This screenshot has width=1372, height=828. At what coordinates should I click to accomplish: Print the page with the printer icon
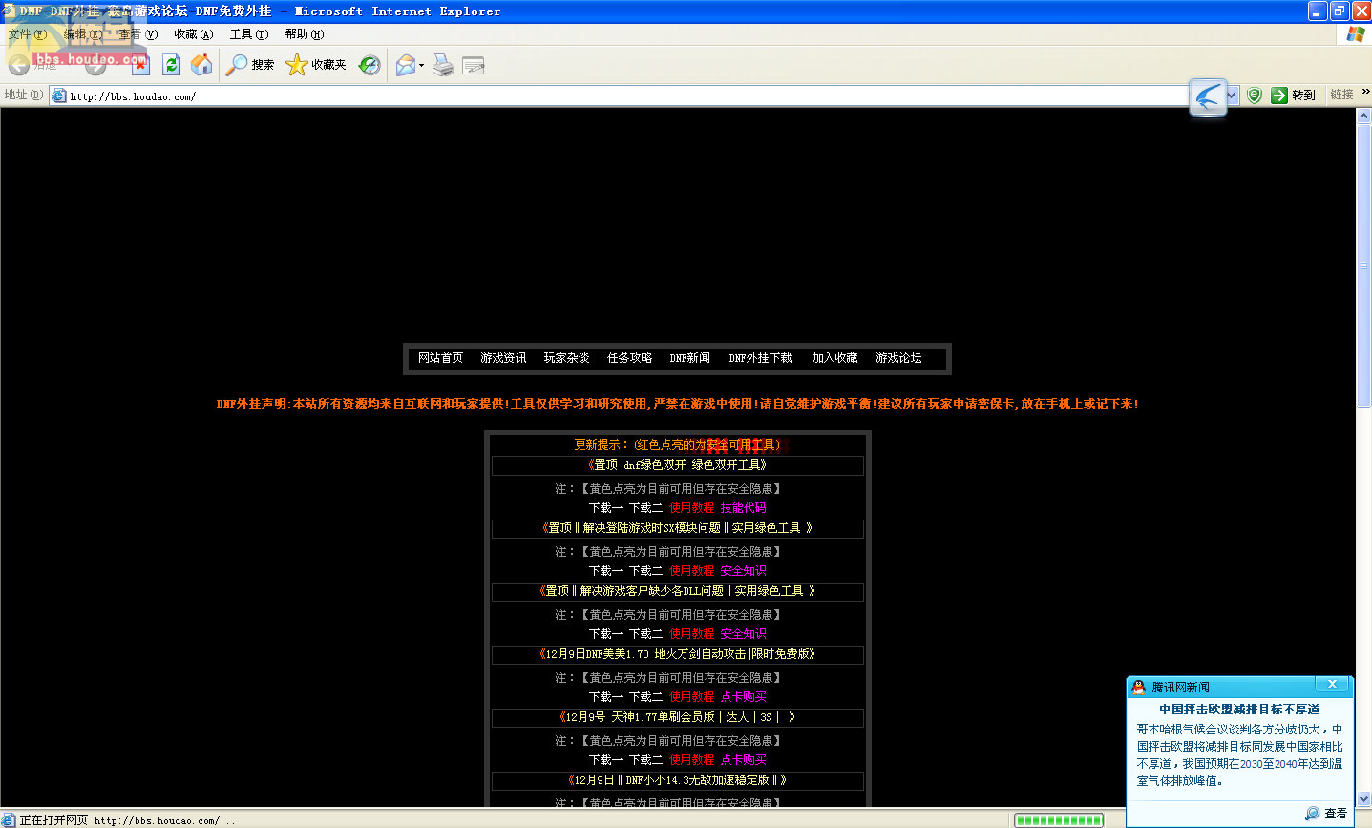443,65
